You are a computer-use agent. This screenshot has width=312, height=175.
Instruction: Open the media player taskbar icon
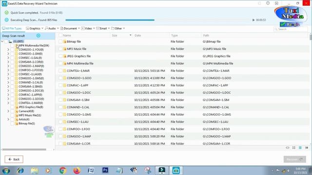48,171
